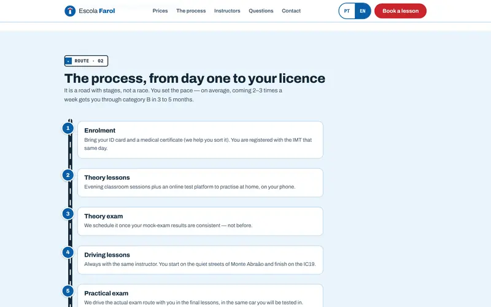Click the step 2 circle marker

tap(68, 175)
